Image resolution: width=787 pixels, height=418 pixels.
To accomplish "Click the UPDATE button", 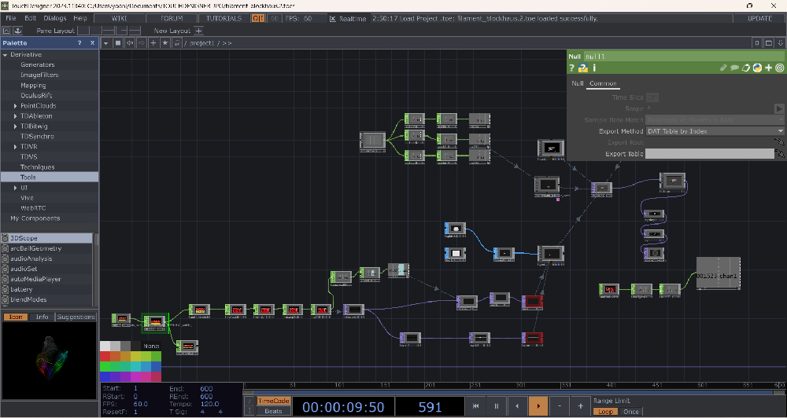I will (x=759, y=18).
